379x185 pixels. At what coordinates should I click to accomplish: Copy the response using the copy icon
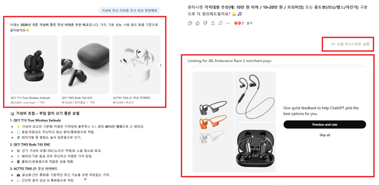190,23
